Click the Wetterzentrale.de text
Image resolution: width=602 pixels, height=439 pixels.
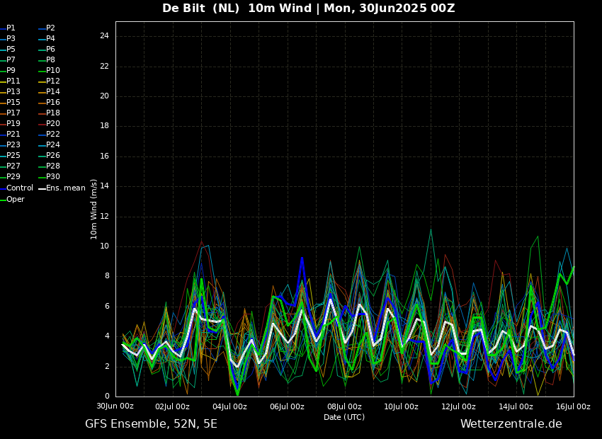click(511, 424)
